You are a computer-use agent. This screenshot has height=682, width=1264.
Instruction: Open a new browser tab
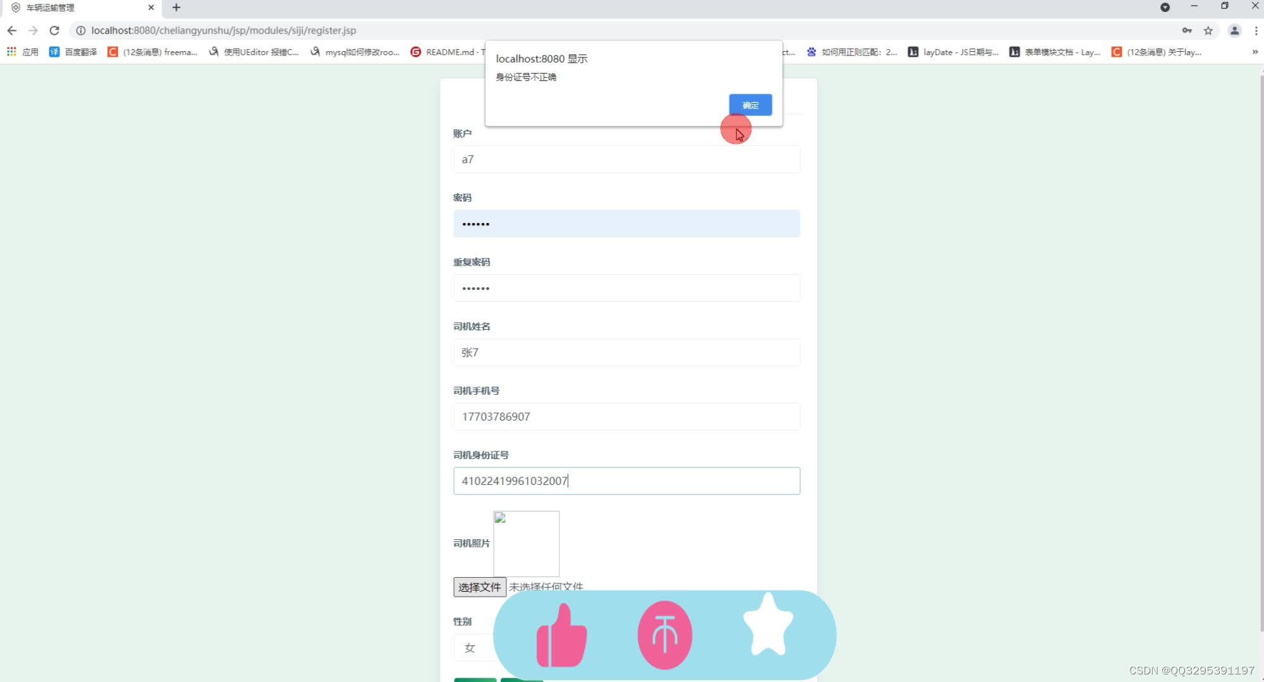tap(176, 8)
